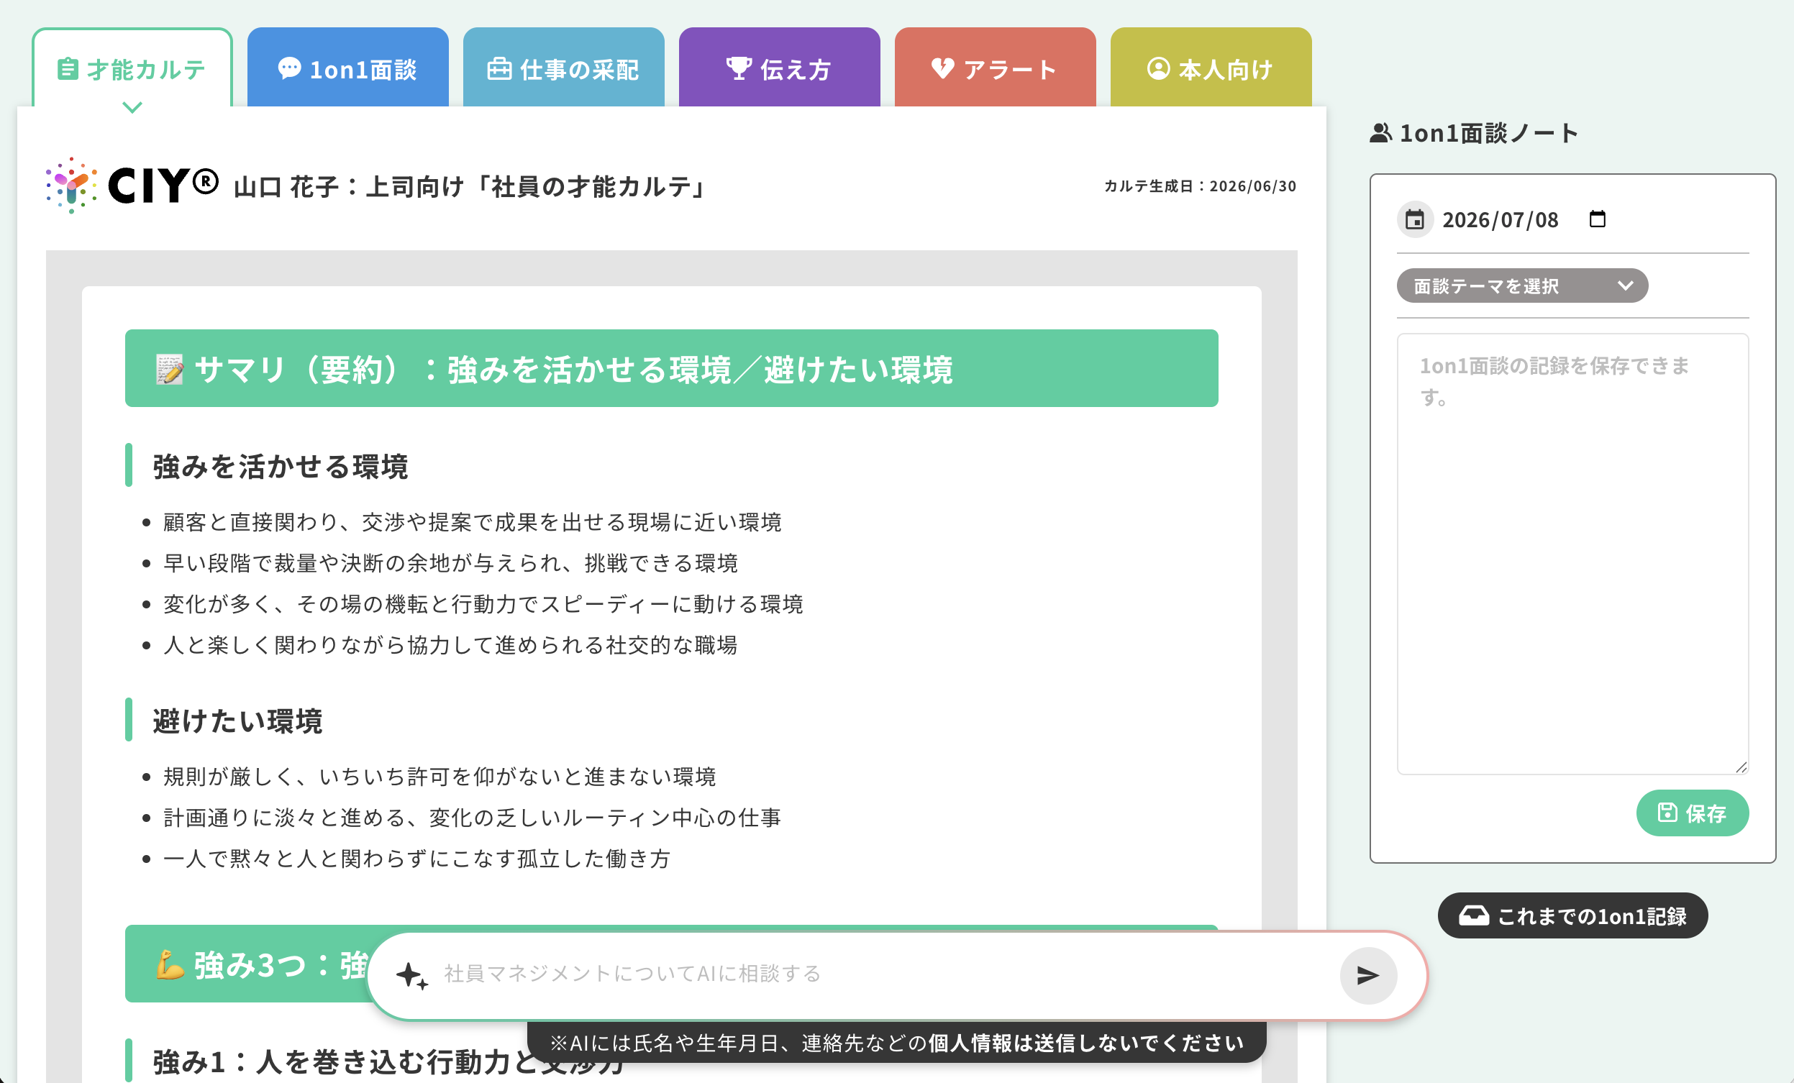Open the date picker calendar icon
1794x1083 pixels.
1597,219
